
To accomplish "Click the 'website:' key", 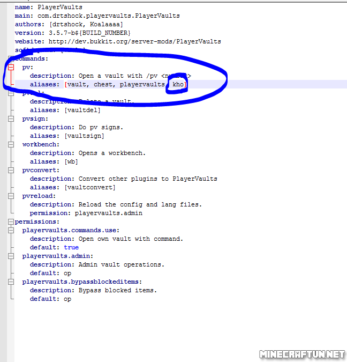I will point(30,41).
